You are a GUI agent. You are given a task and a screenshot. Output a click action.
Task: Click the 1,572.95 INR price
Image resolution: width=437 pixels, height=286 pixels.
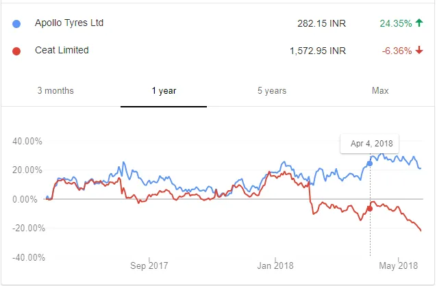point(312,50)
